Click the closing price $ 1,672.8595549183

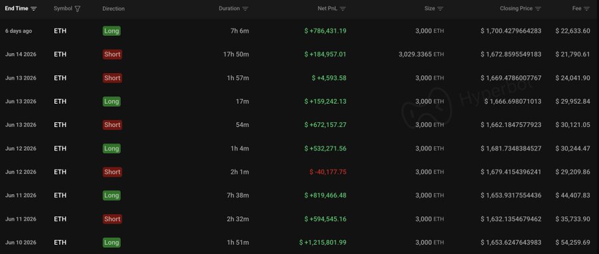[511, 55]
